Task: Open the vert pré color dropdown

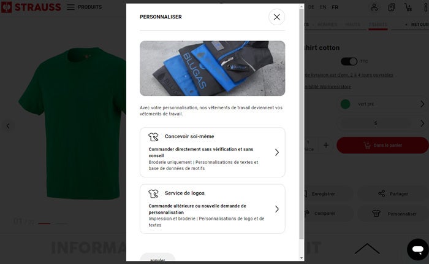Action: tap(383, 104)
